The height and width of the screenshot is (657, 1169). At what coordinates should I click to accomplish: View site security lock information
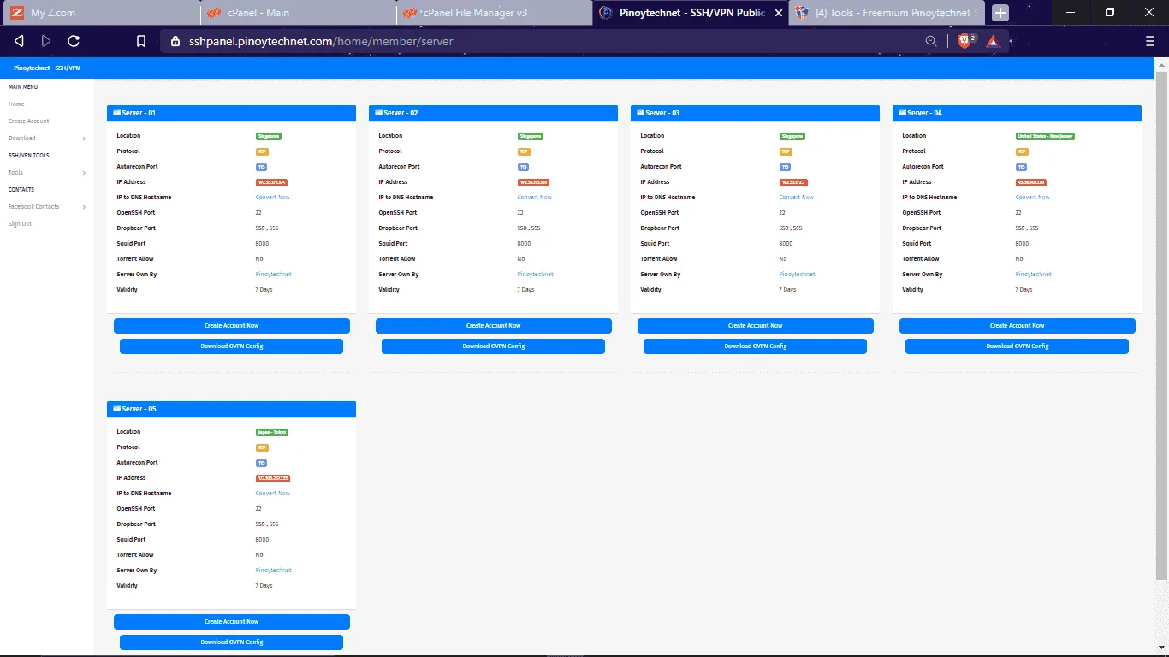(x=175, y=41)
